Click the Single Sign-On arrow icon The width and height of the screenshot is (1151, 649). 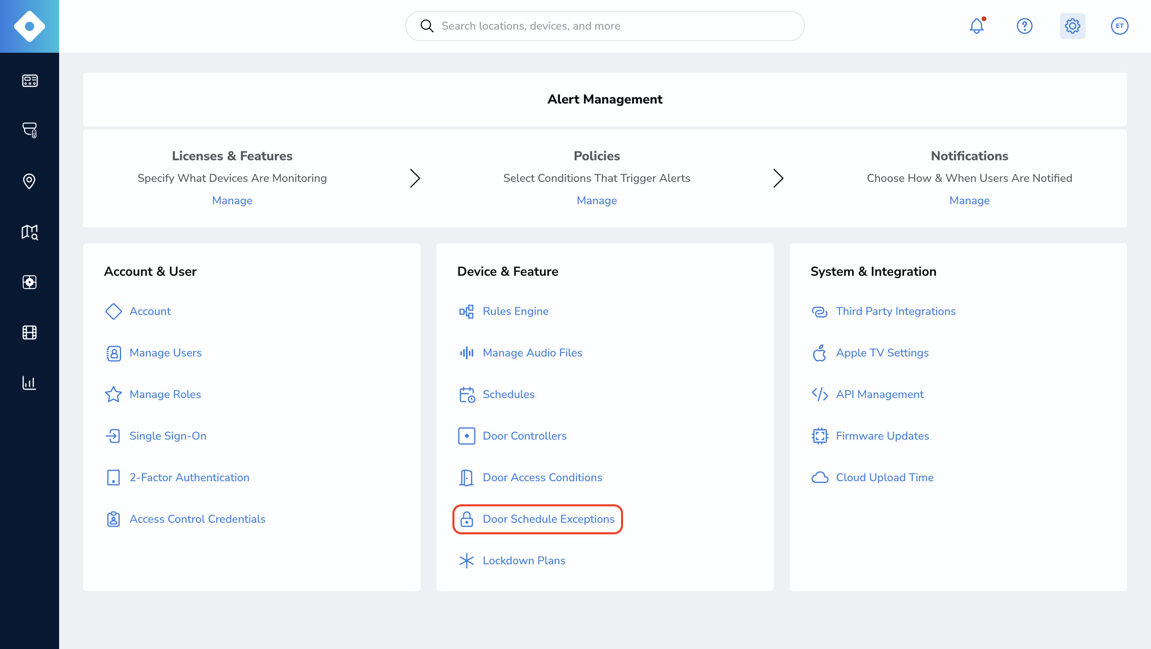click(113, 436)
